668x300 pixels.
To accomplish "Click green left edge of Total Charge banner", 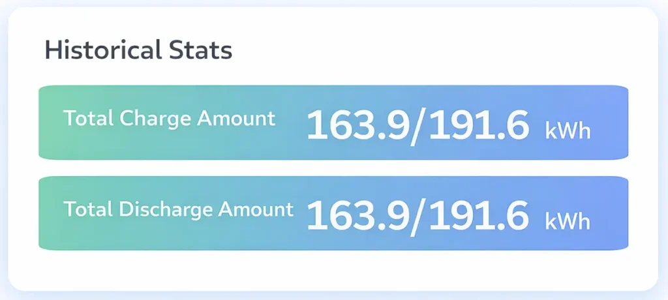I will 47,123.
